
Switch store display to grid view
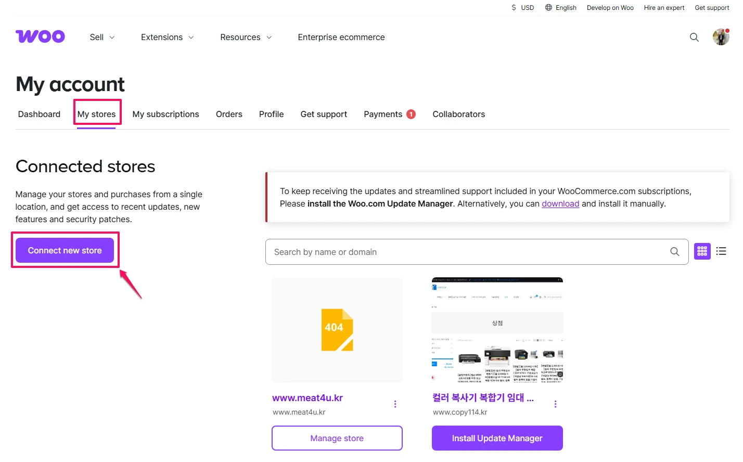pos(702,251)
